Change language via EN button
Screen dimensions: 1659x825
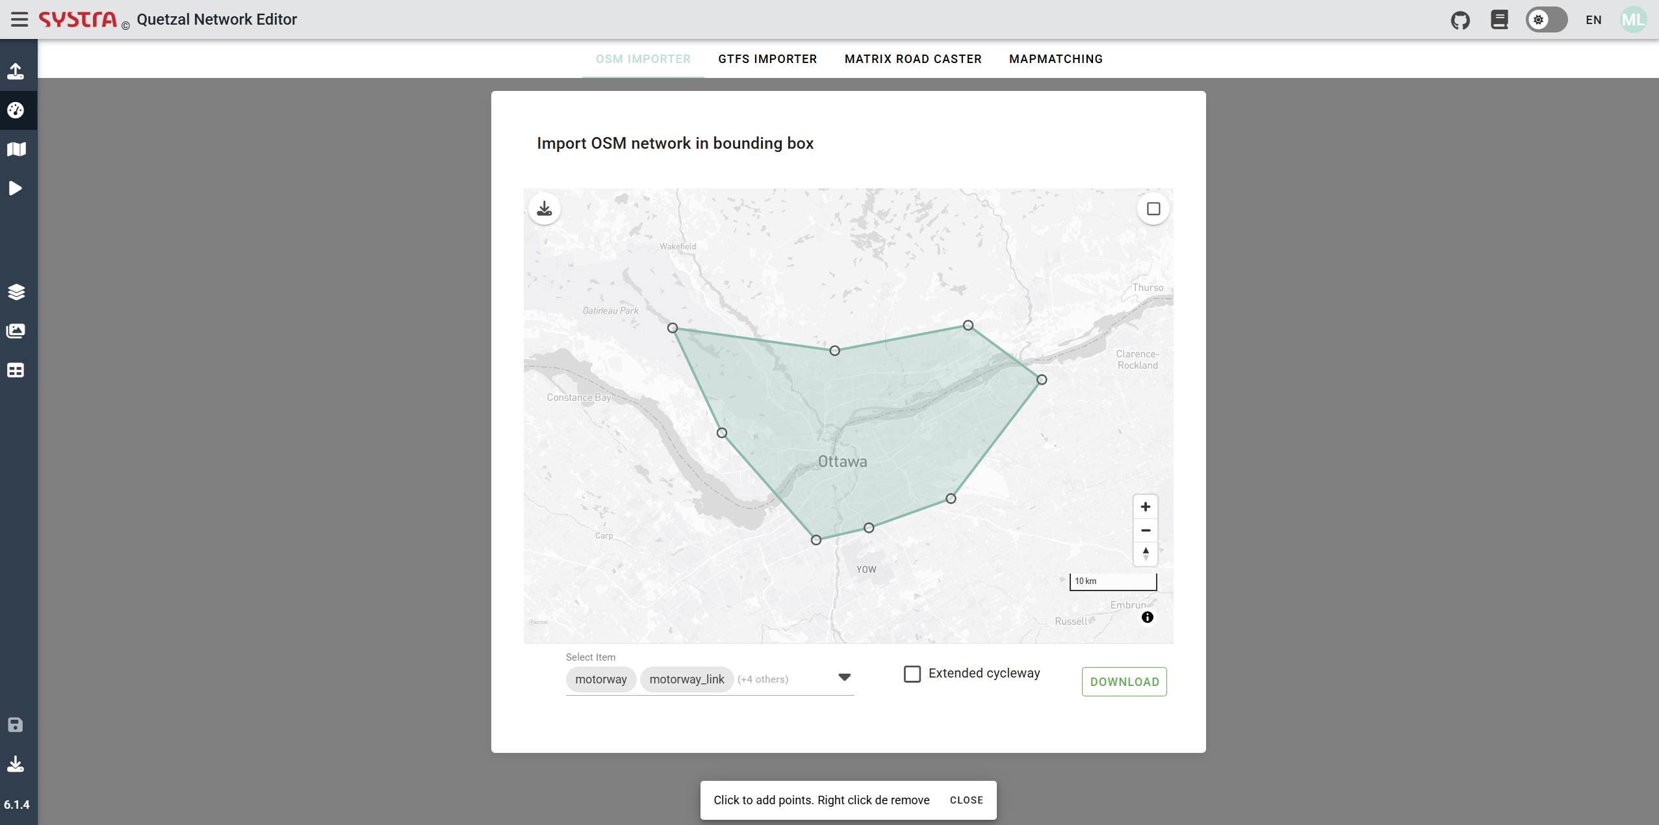[1593, 20]
